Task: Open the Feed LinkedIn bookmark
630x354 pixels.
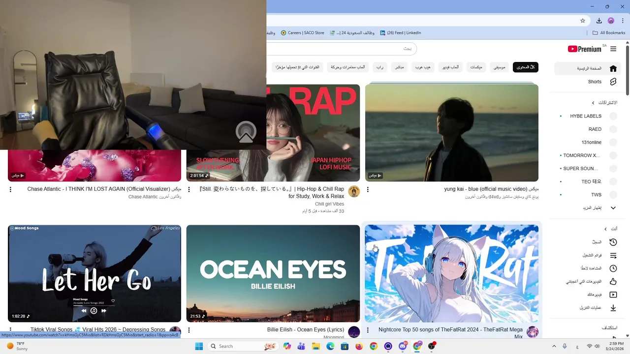Action: click(401, 33)
